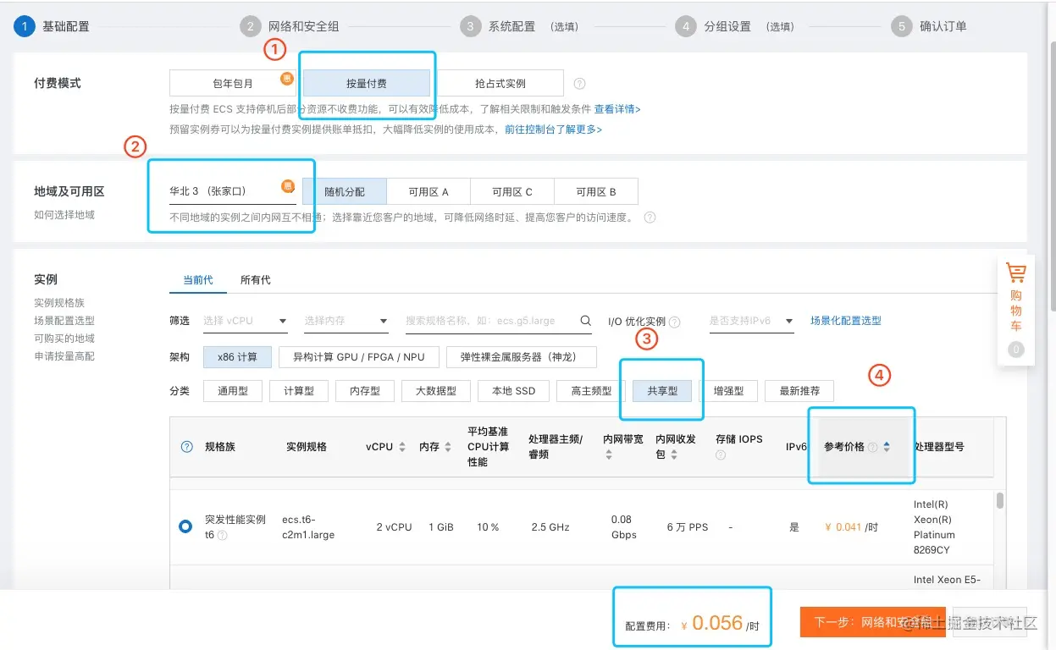This screenshot has width=1056, height=650.
Task: Open 实例规格族 sidebar link
Action: point(59,303)
